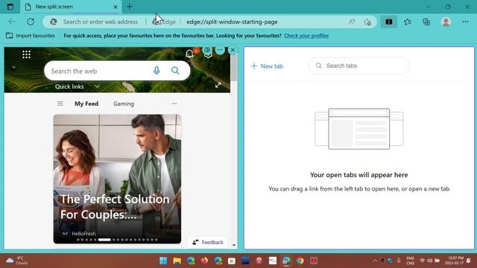Switch to the Gaming tab

124,103
